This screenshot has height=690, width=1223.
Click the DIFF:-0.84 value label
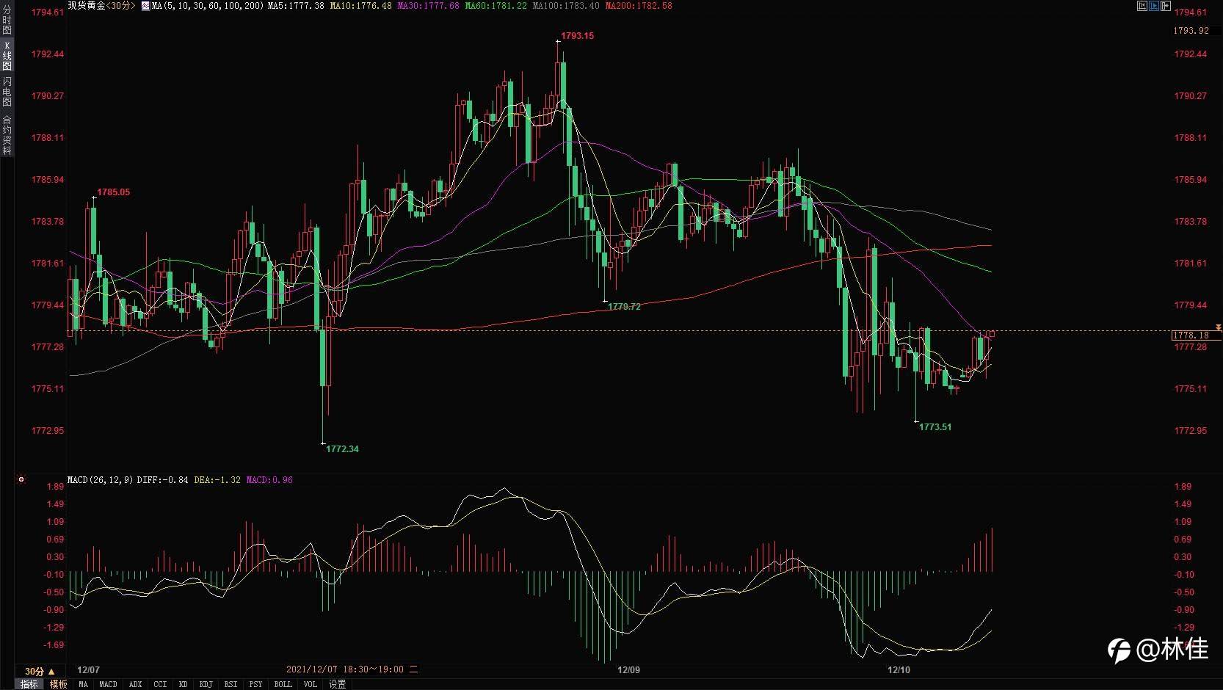(162, 480)
